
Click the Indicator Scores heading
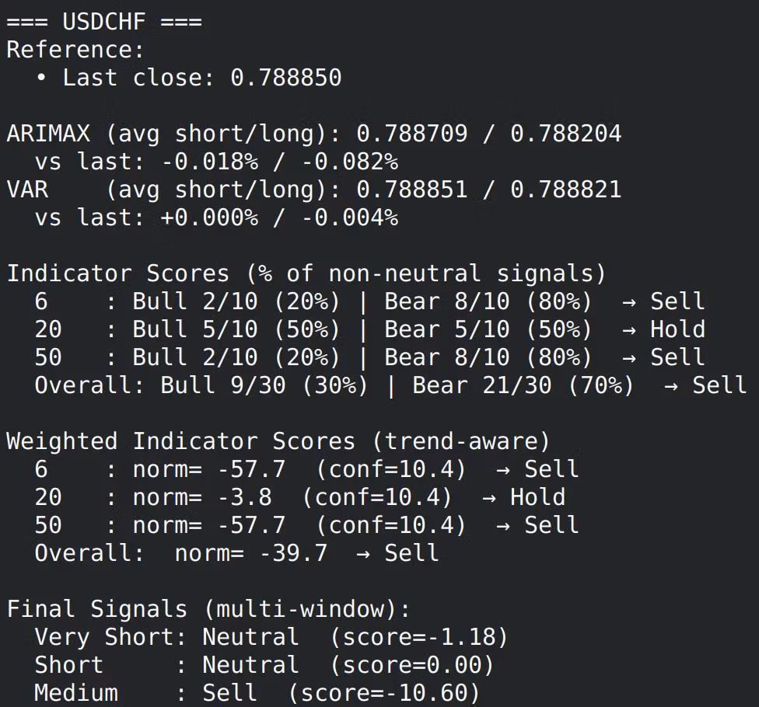click(x=306, y=273)
